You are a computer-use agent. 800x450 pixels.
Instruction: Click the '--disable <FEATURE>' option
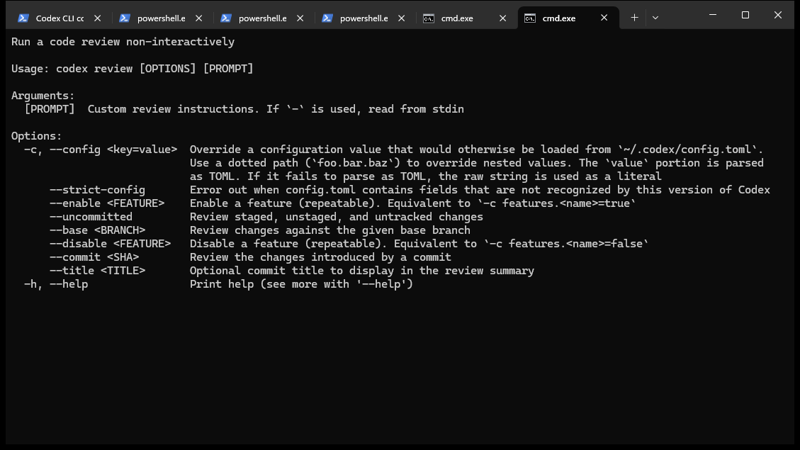coord(111,243)
